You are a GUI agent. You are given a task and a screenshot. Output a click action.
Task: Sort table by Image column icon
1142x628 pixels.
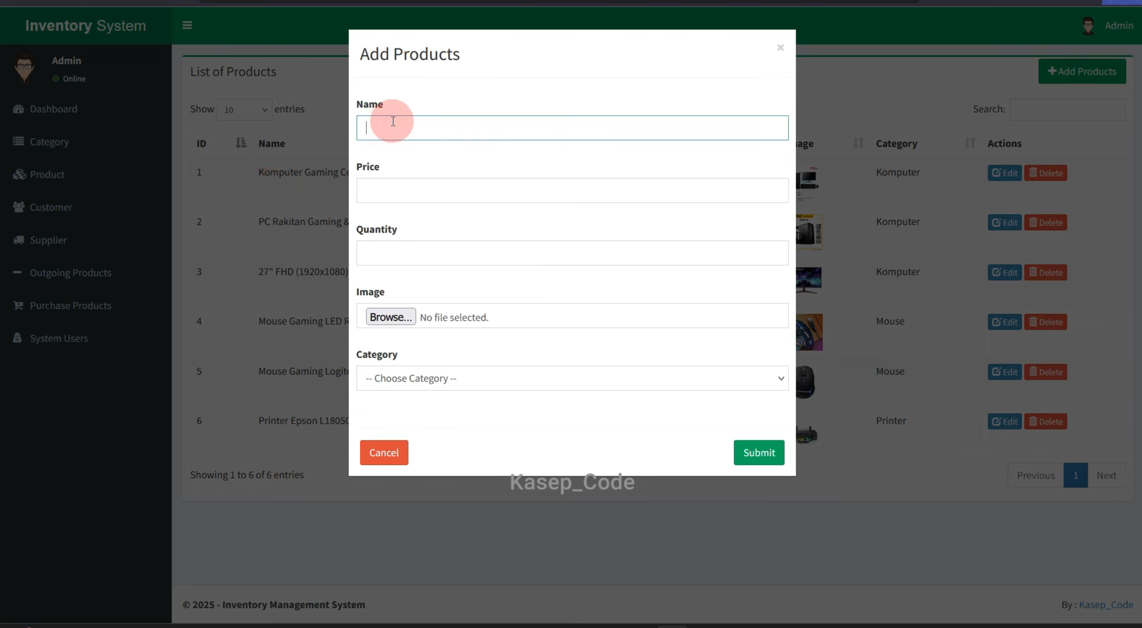(x=858, y=143)
